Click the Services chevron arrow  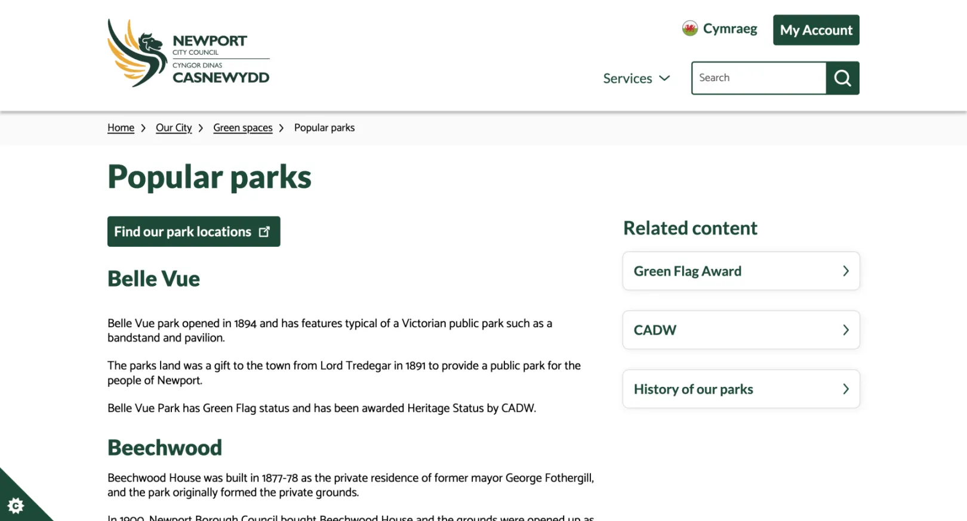click(x=664, y=78)
